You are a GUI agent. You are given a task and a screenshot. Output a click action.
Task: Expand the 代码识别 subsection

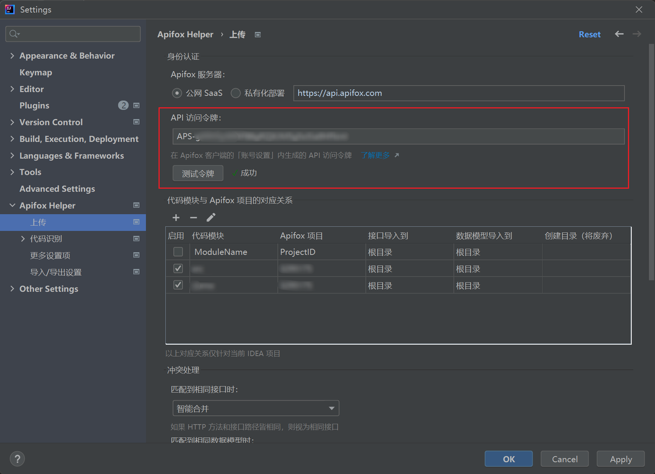[23, 239]
